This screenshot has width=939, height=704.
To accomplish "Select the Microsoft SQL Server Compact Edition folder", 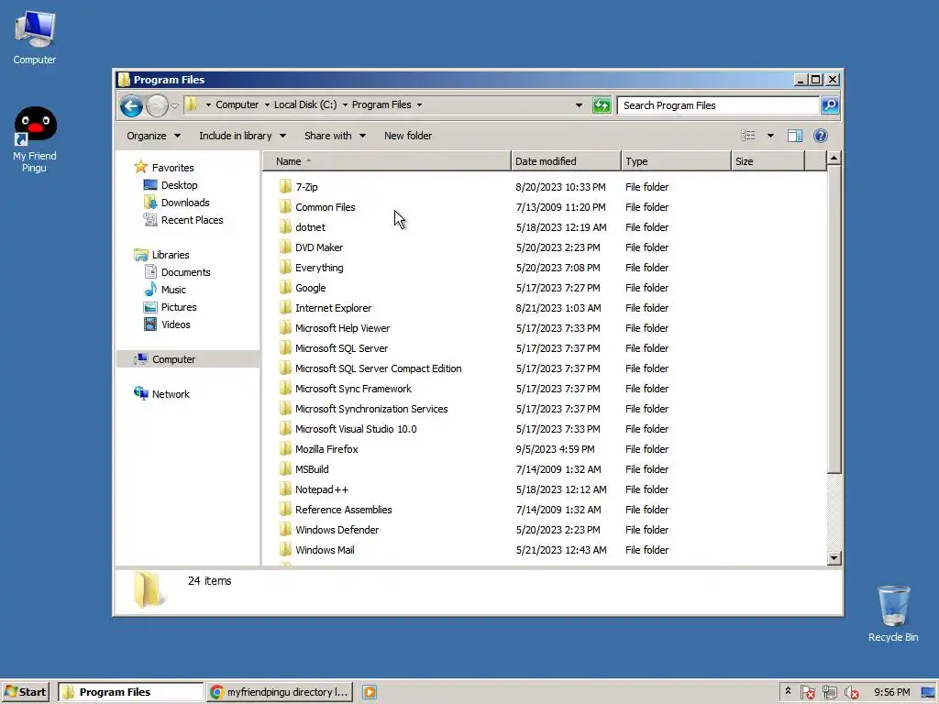I will [378, 368].
